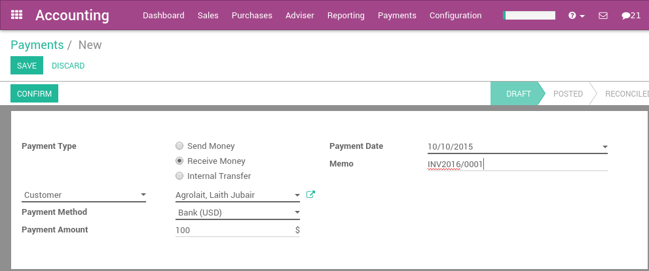Click the Payment Amount input field

pyautogui.click(x=232, y=231)
